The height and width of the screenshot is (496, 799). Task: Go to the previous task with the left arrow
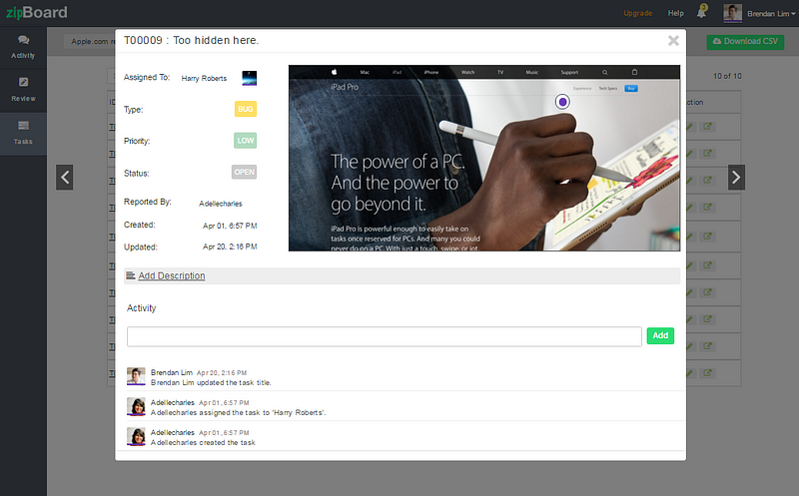[65, 178]
